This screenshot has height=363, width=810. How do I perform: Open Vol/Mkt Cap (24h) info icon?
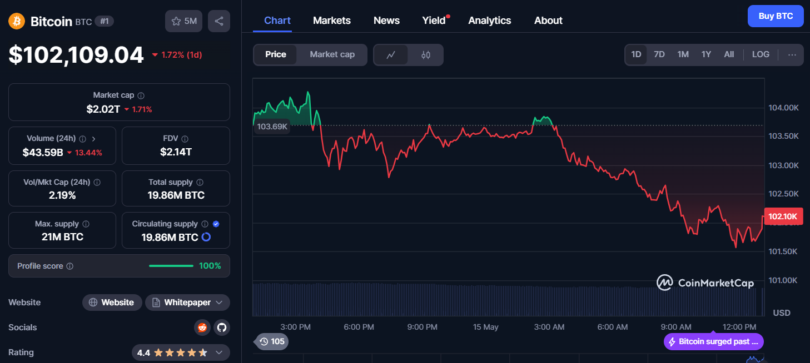97,182
